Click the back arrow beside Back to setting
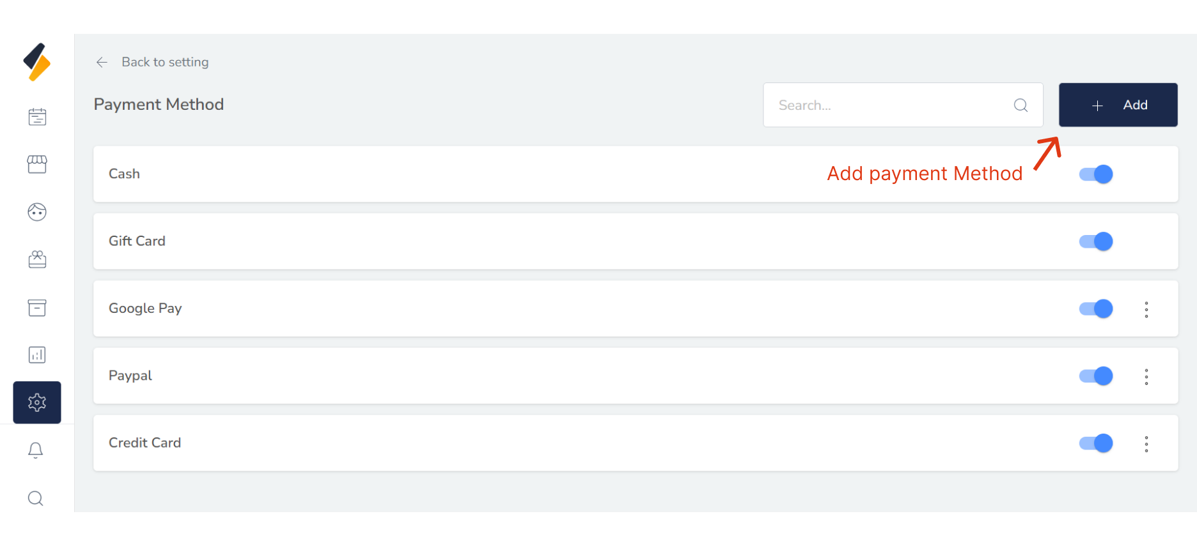Viewport: 1197px width, 546px height. click(x=102, y=62)
